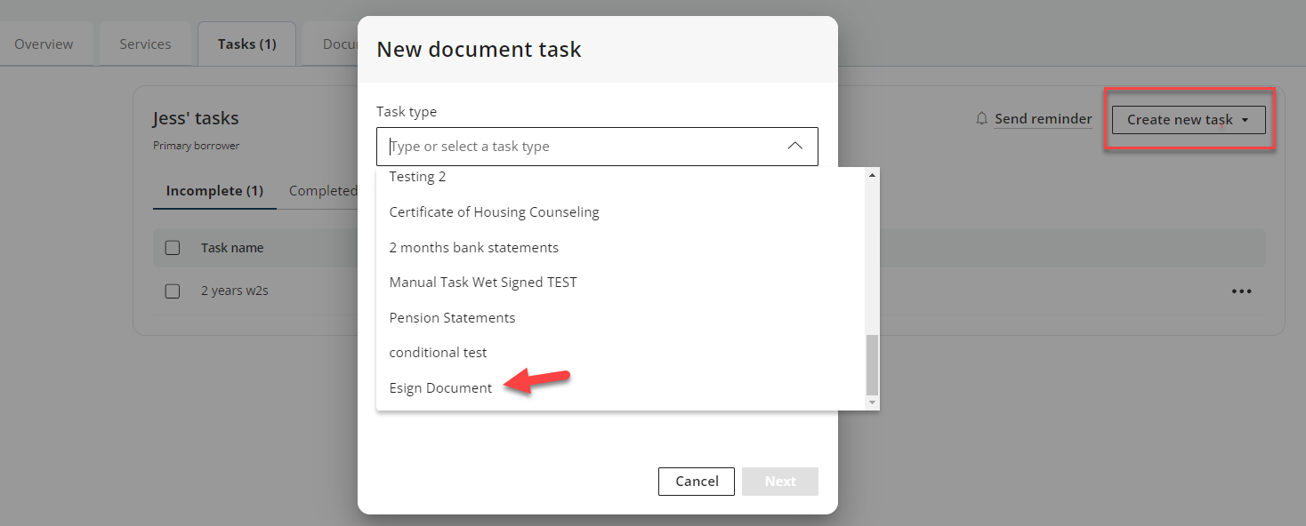Click the Send reminder link
The height and width of the screenshot is (526, 1306).
click(1043, 119)
